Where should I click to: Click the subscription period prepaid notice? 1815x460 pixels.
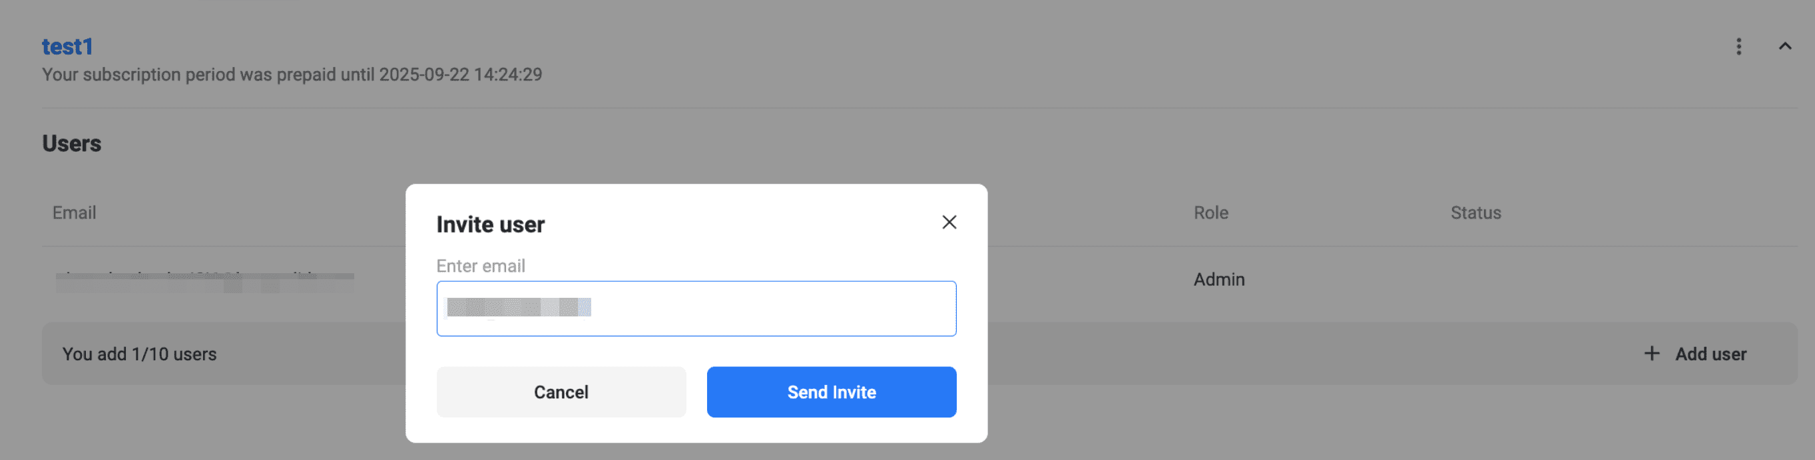point(292,74)
